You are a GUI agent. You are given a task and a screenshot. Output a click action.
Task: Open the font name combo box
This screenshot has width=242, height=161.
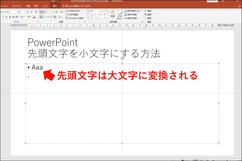[8, 12]
